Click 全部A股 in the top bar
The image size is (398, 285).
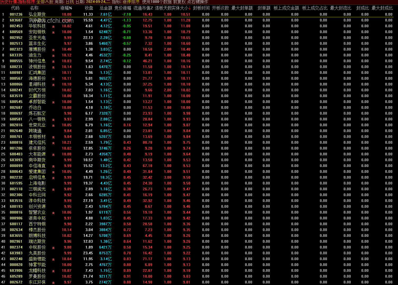point(45,2)
